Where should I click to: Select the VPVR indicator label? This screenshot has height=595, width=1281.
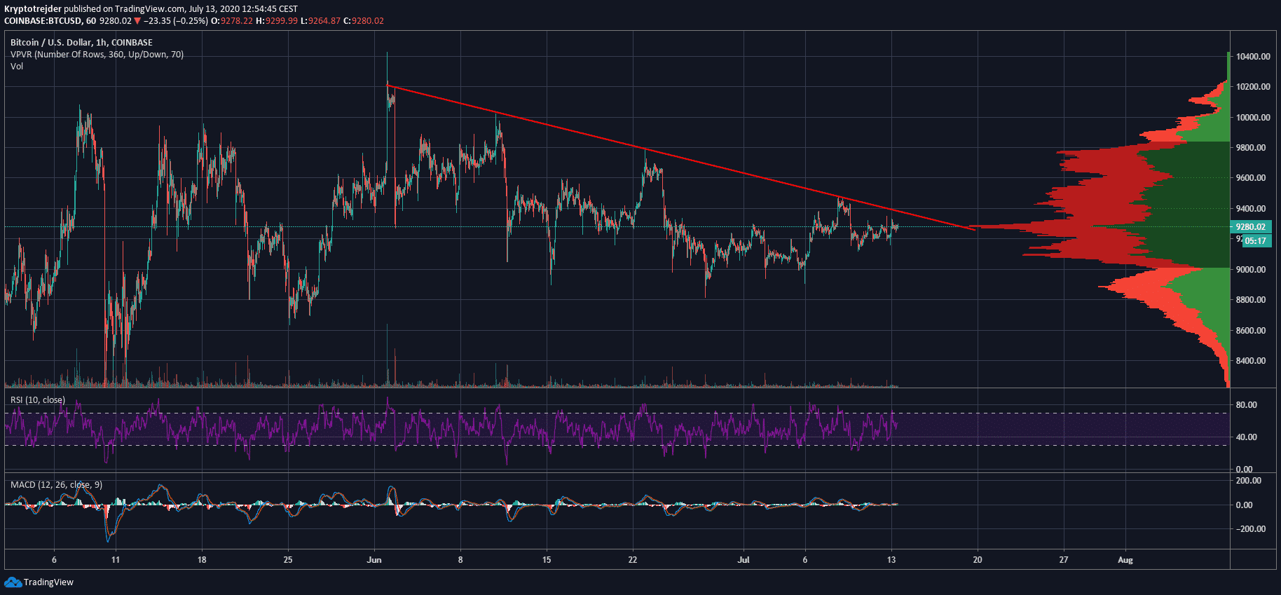pyautogui.click(x=97, y=55)
